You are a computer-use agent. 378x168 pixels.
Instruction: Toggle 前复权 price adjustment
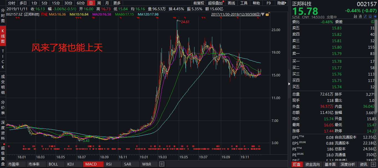(x=199, y=3)
